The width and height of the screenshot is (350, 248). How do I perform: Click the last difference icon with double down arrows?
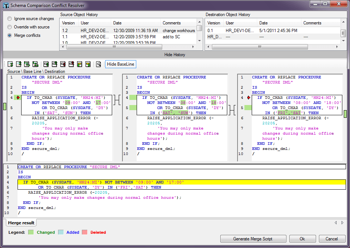27,64
